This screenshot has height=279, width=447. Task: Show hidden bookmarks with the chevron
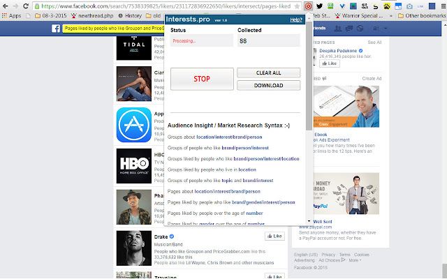click(391, 15)
